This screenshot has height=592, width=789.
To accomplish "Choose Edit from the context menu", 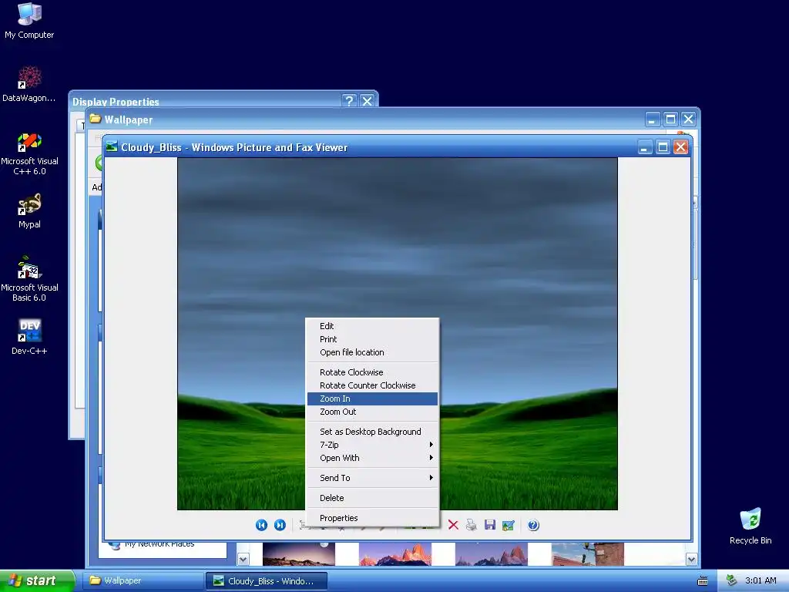I will pos(372,326).
